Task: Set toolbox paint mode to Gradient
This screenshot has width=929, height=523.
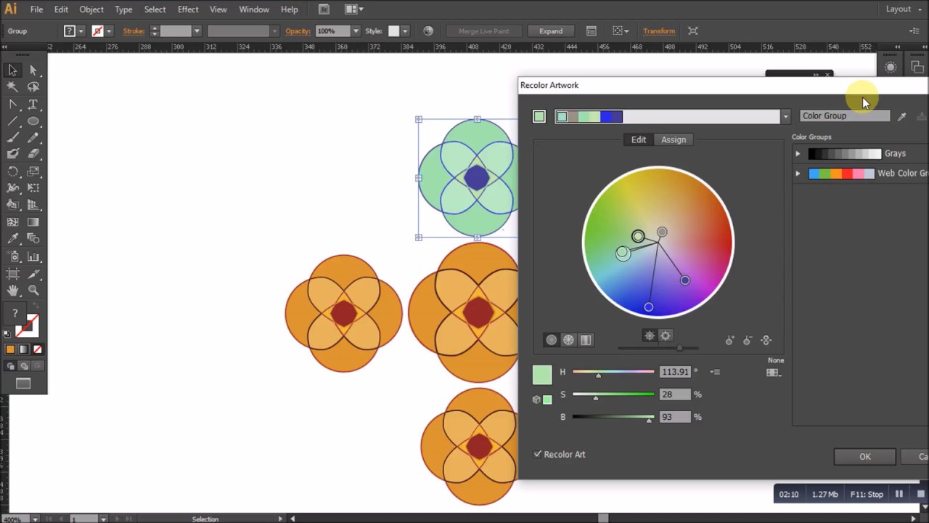Action: (x=23, y=349)
